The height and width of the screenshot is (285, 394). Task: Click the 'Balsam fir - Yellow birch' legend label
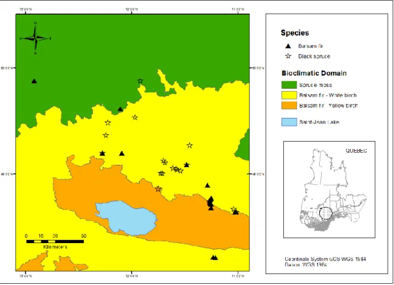click(x=328, y=106)
